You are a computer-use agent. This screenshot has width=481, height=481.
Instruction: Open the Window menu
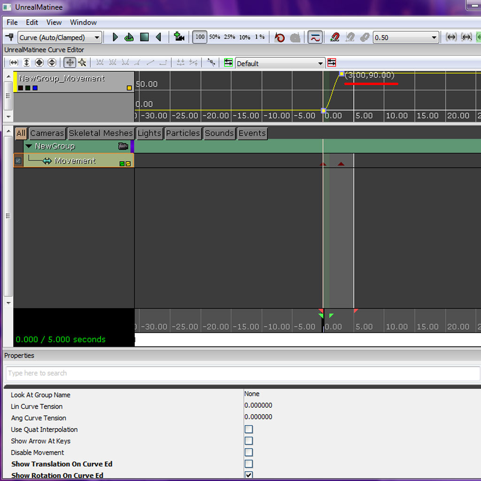[x=83, y=23]
